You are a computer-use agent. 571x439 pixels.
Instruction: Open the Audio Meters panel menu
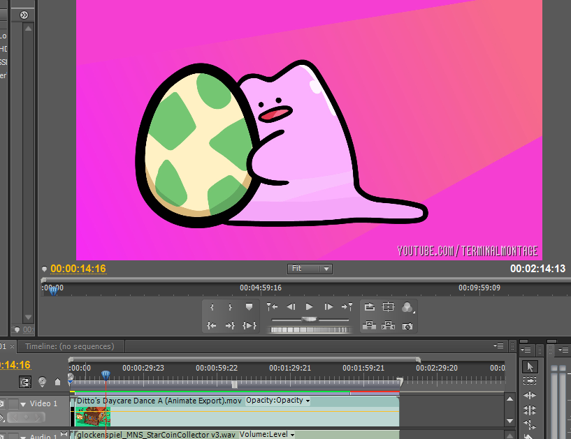564,350
